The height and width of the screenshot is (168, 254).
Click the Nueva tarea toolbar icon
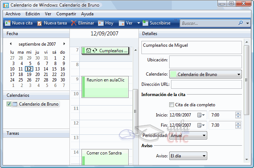click(39, 23)
